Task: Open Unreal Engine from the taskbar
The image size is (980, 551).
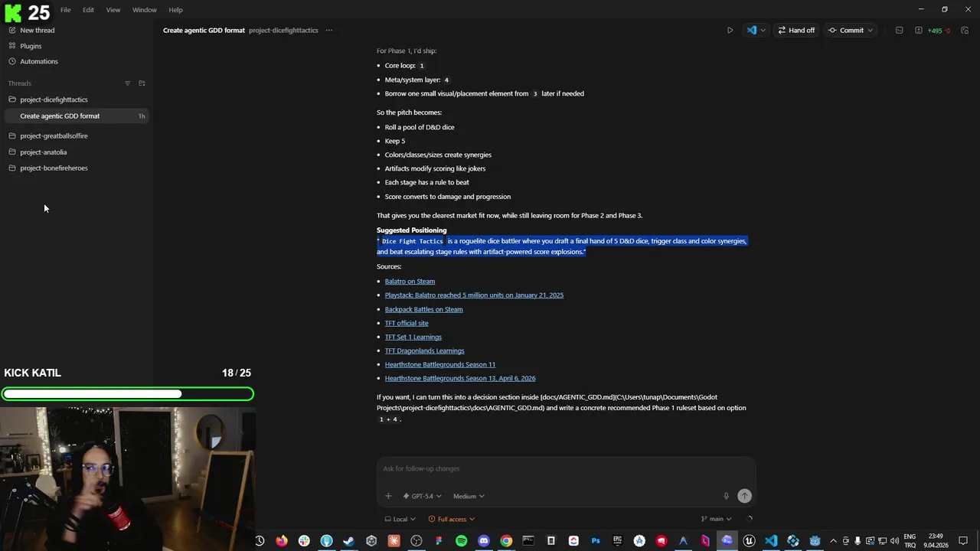Action: click(x=749, y=541)
